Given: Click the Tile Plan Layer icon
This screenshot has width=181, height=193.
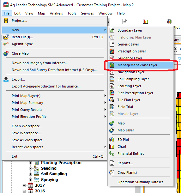Looking at the screenshot, I should click(x=112, y=100).
